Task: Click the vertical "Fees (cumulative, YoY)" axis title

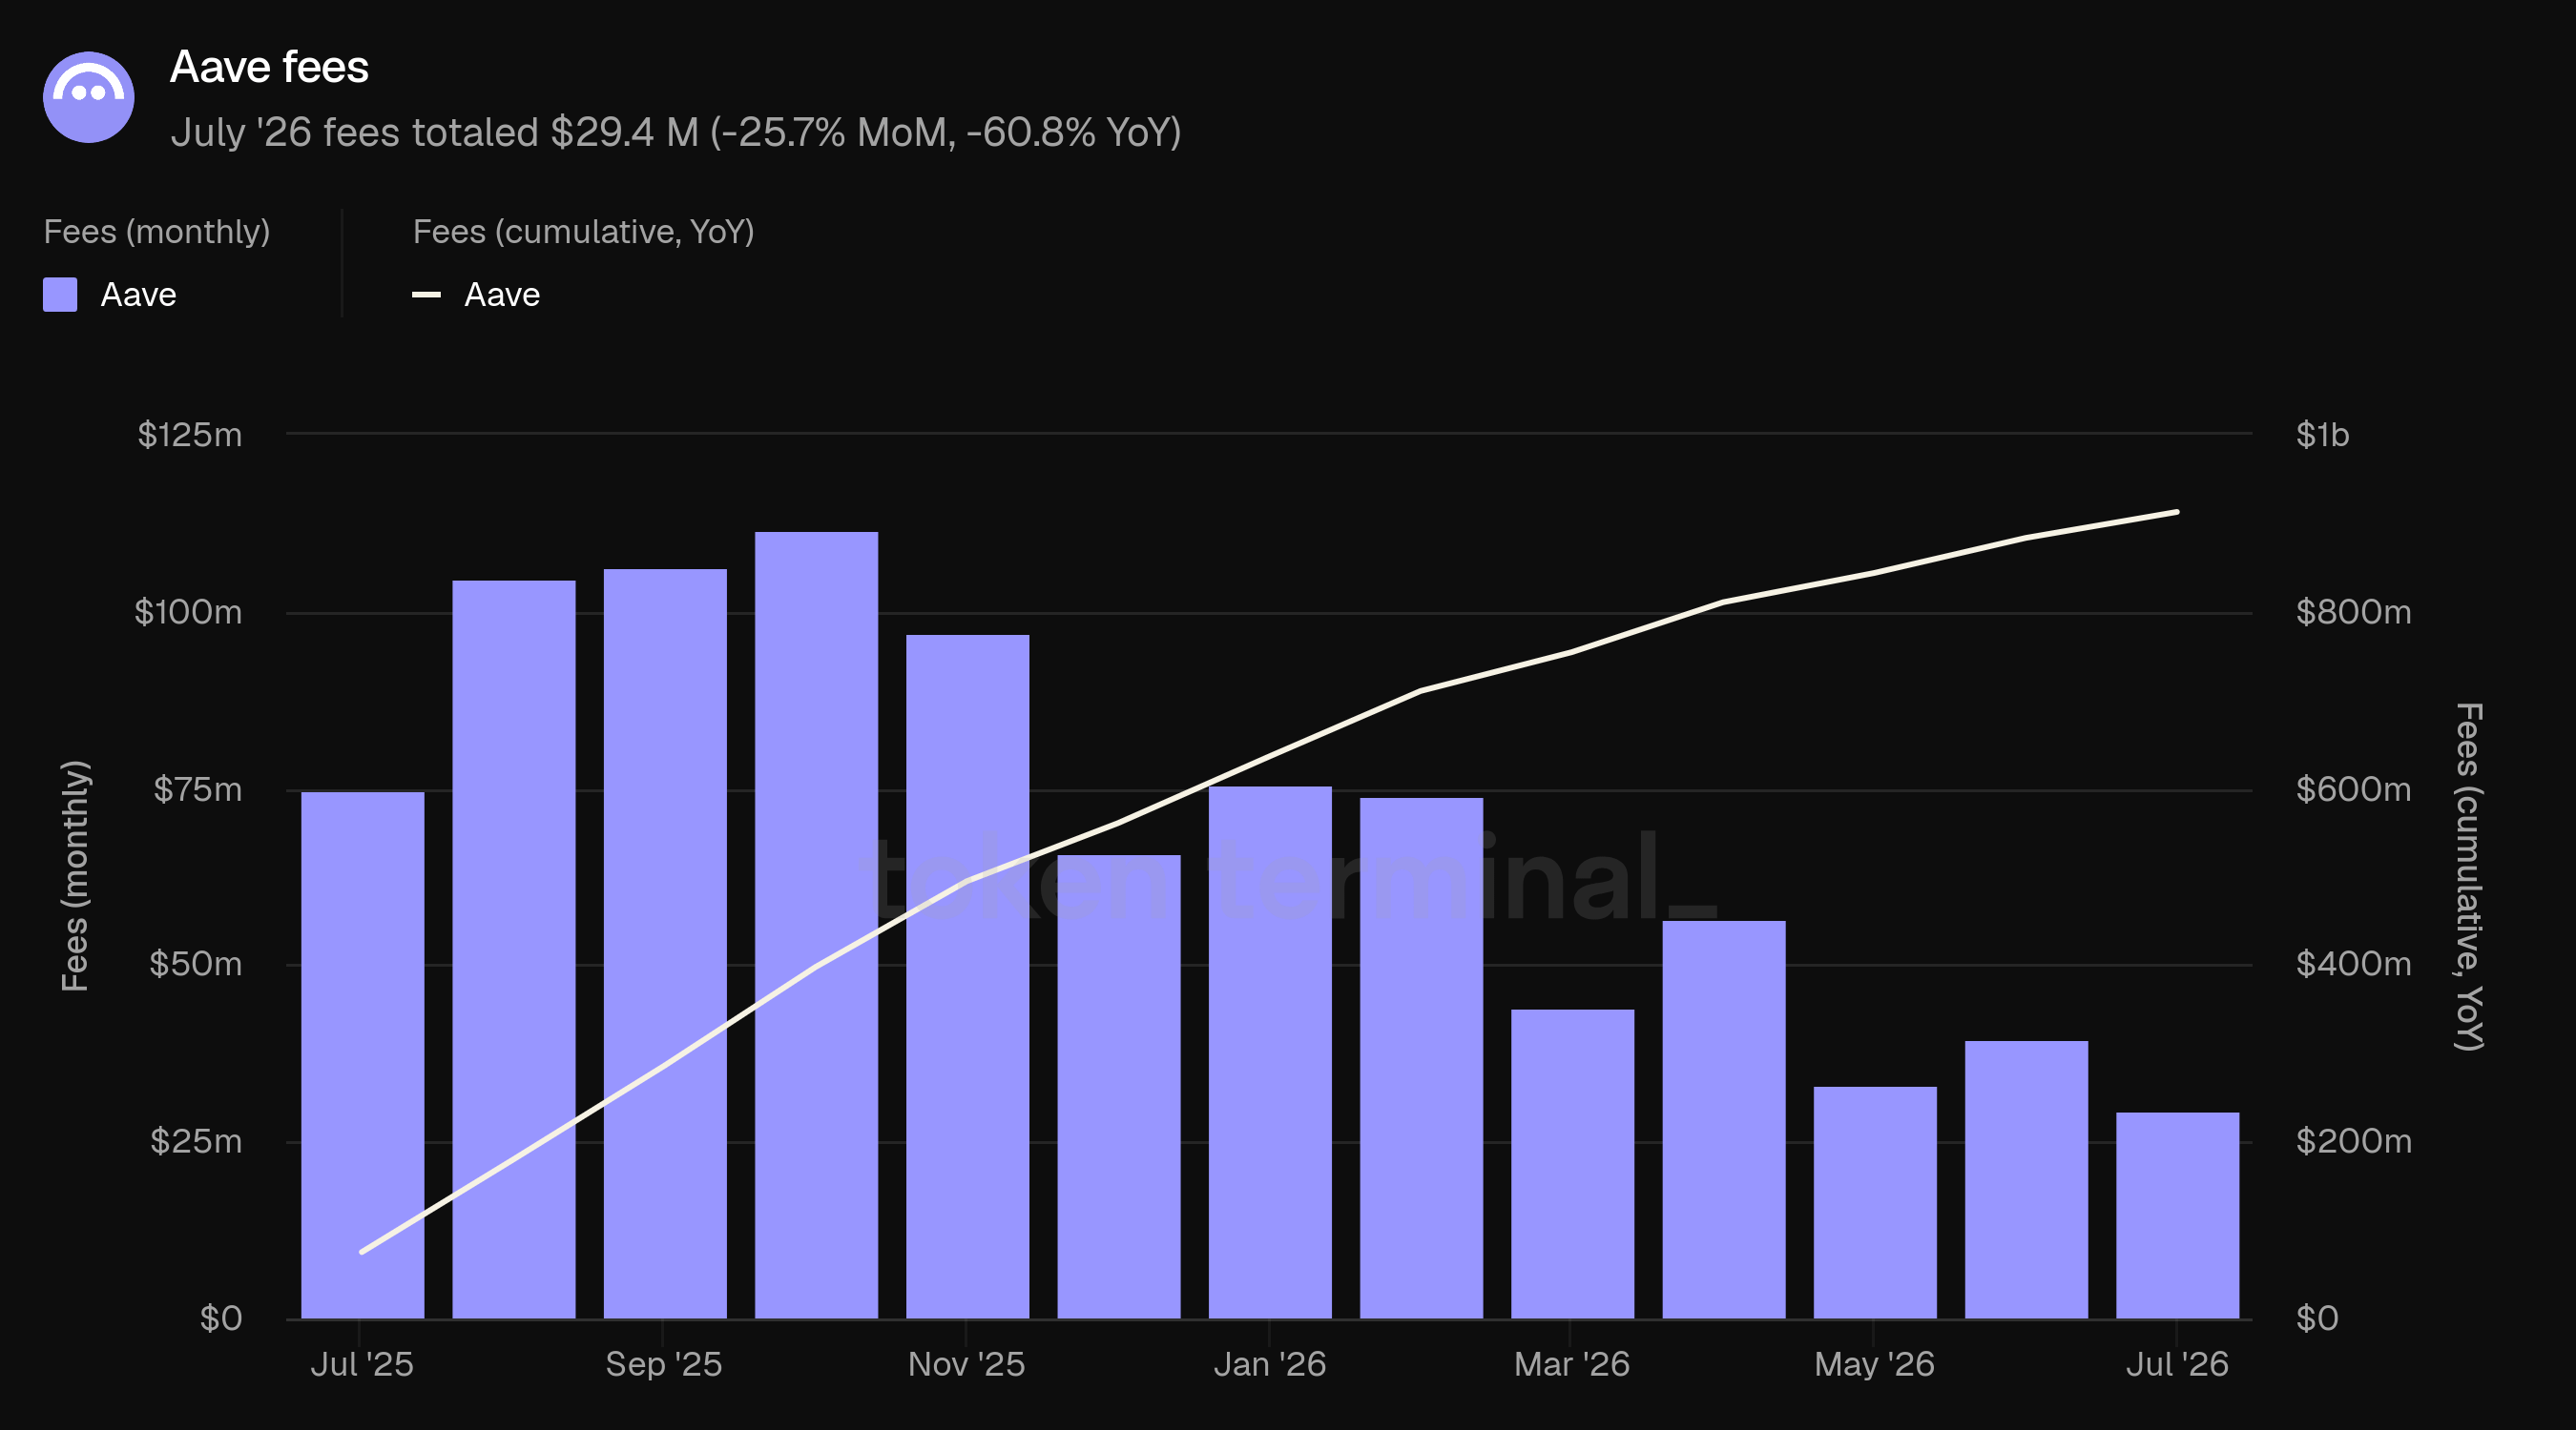Action: (2469, 876)
